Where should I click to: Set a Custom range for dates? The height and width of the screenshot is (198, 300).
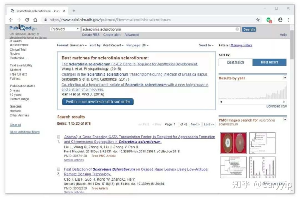click(x=20, y=99)
